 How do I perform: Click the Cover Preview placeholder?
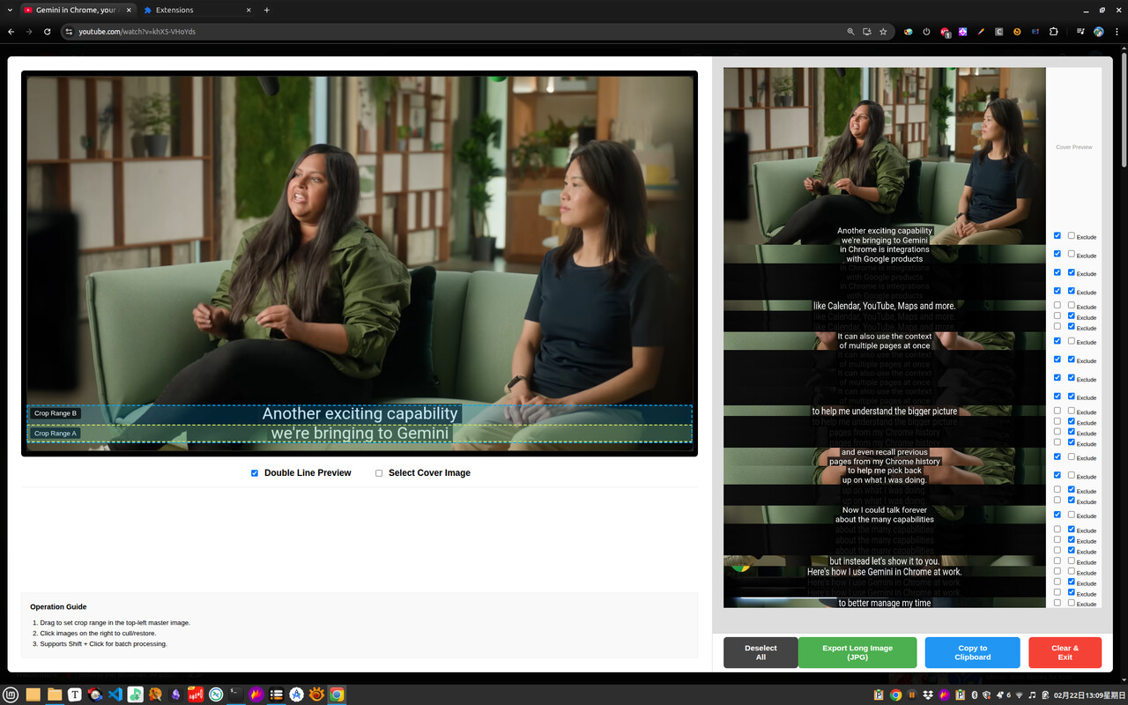point(1074,147)
